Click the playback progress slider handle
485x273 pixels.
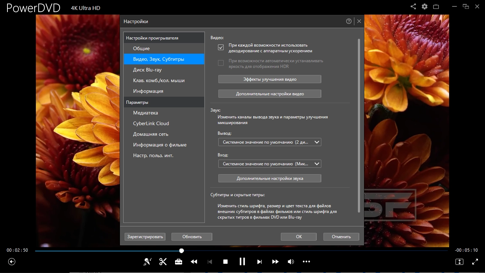181,251
